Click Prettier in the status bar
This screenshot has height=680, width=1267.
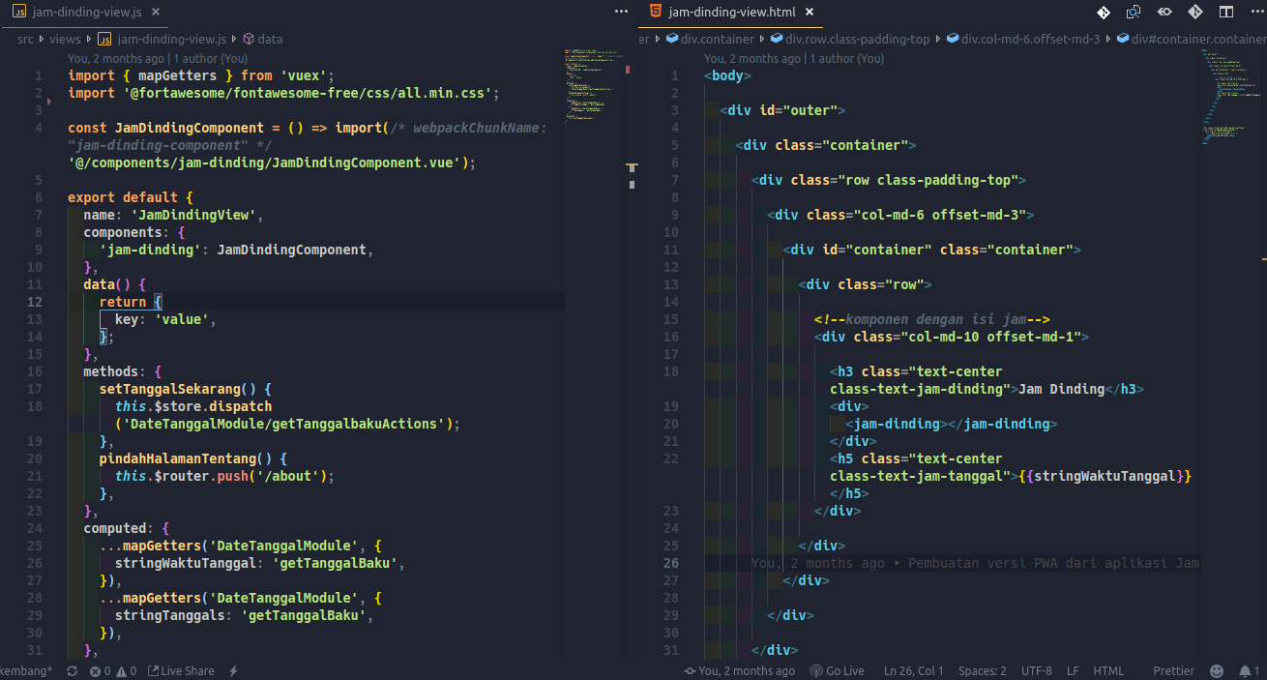click(1173, 670)
